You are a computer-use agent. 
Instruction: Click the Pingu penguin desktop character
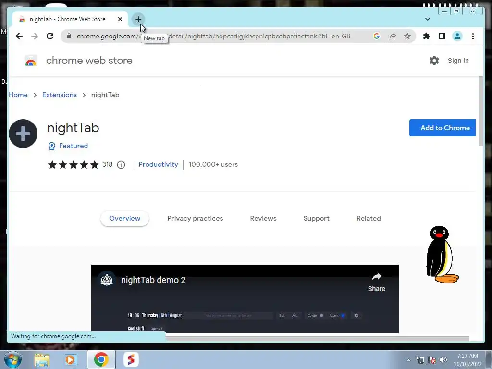click(x=442, y=254)
